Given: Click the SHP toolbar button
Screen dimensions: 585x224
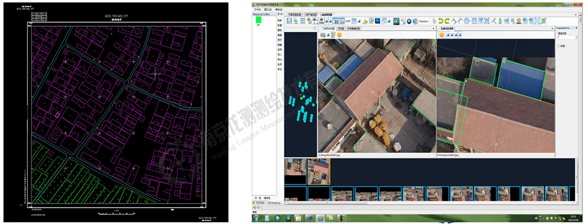Looking at the screenshot, I should click(347, 21).
